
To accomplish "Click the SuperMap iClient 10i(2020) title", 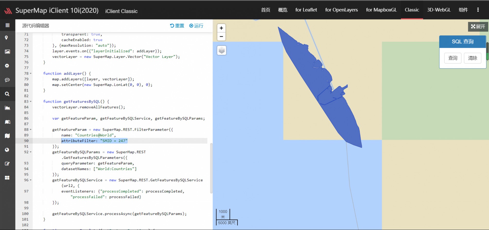I will point(57,11).
